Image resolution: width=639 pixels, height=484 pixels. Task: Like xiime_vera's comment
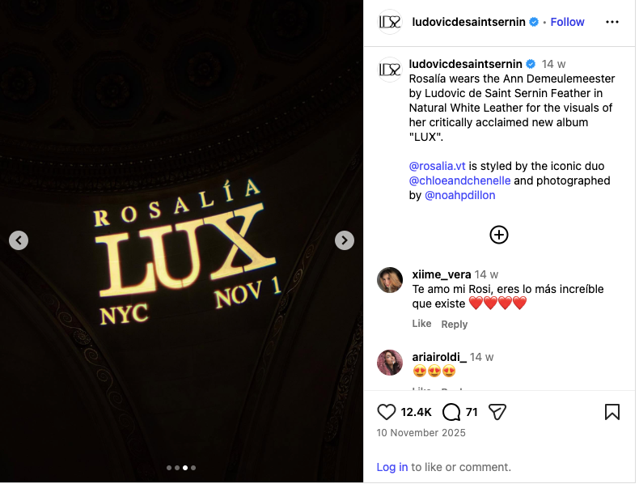pos(421,324)
